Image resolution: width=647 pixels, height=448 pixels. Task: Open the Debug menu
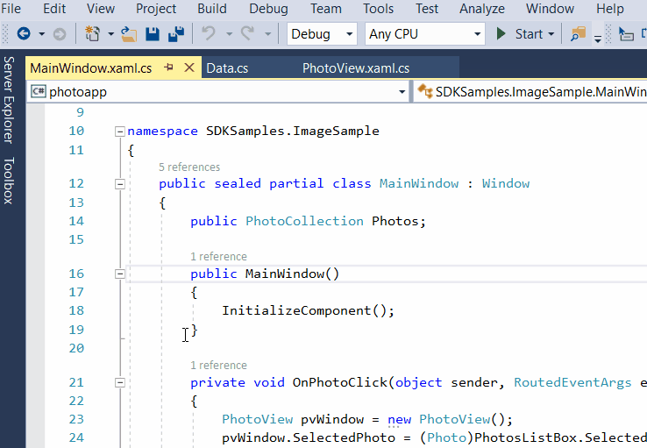pyautogui.click(x=268, y=8)
